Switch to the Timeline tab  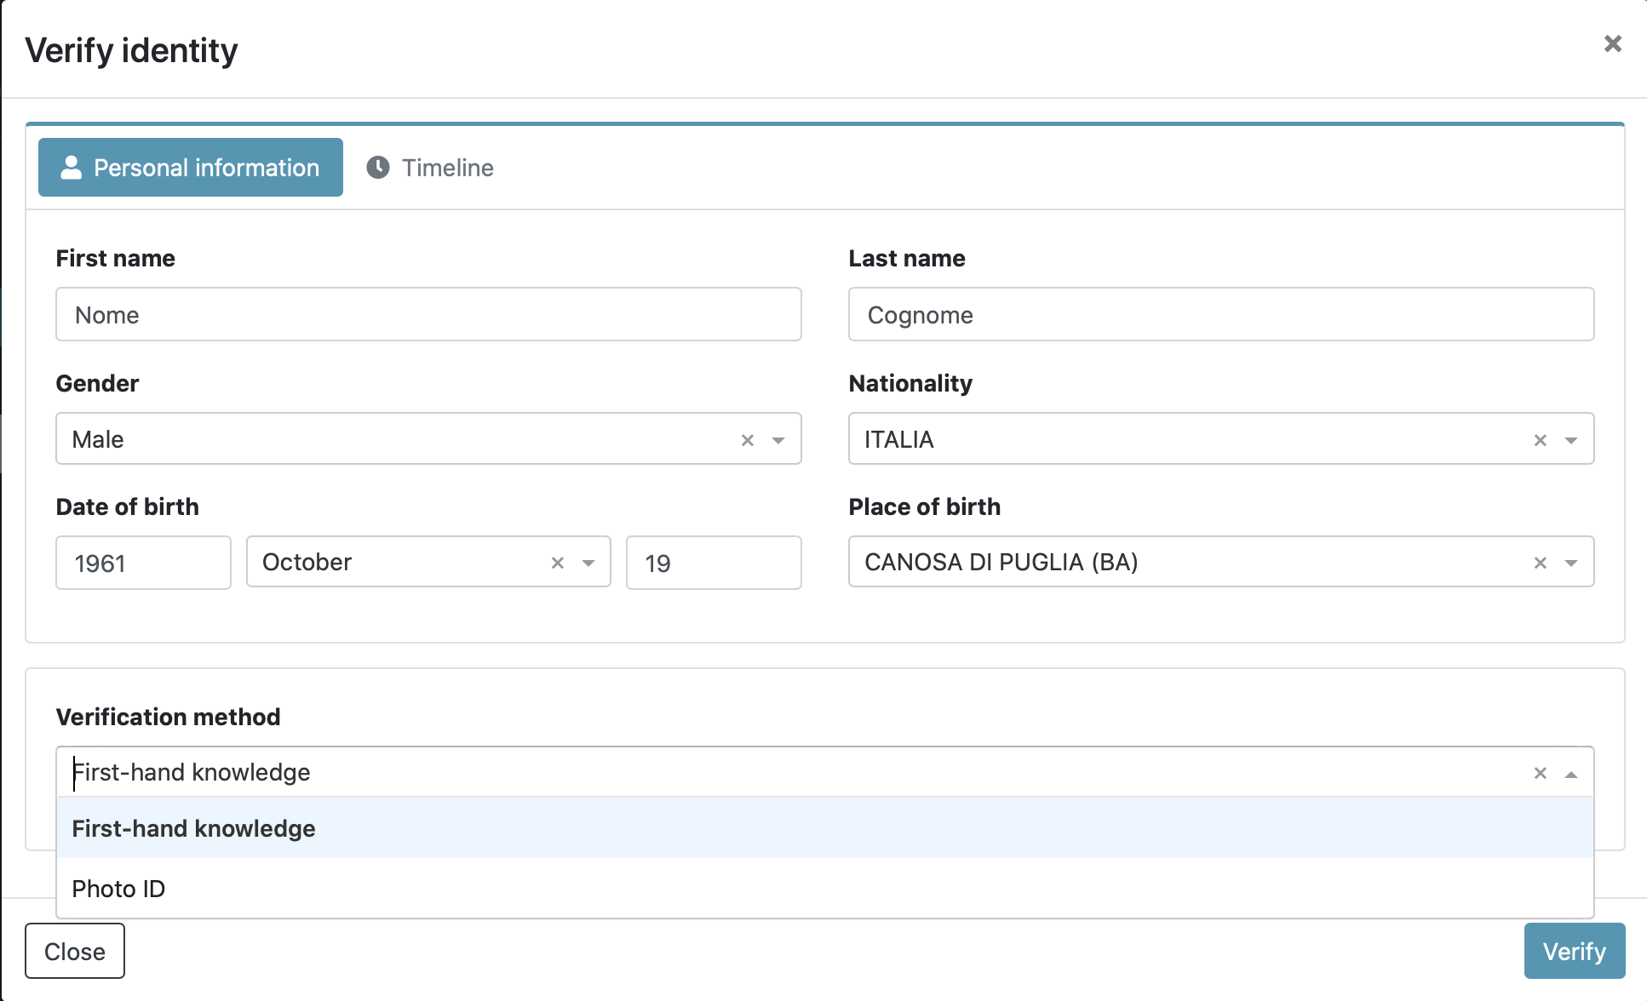tap(429, 167)
